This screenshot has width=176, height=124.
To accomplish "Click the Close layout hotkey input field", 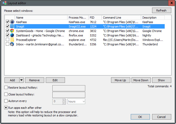I will 69,95.
